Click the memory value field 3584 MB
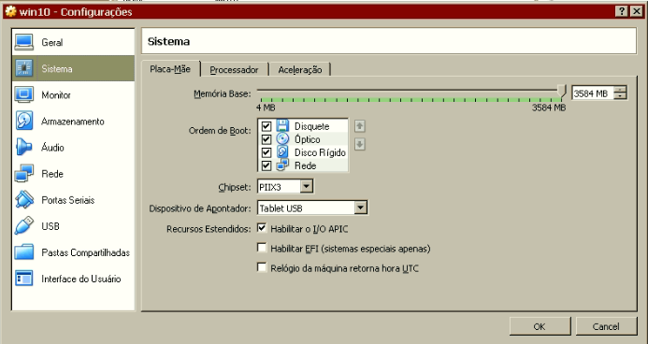648x344 pixels. 593,93
